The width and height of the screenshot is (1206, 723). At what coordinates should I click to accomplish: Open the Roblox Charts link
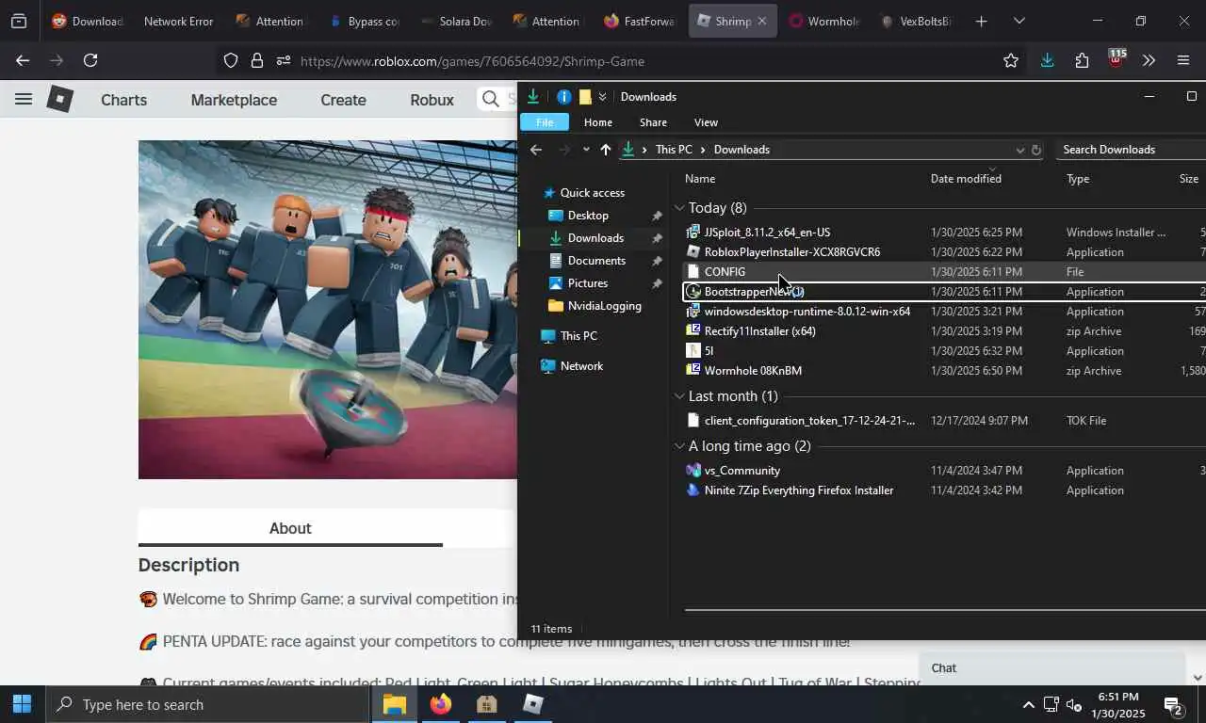[x=123, y=100]
